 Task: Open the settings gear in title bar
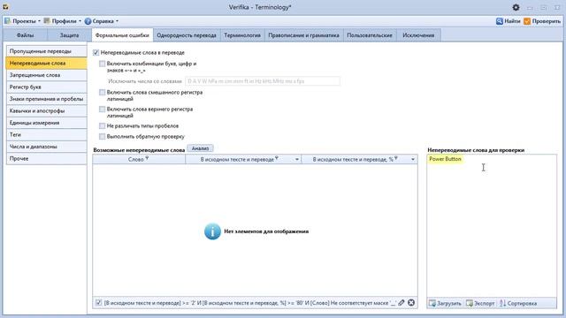coord(516,7)
